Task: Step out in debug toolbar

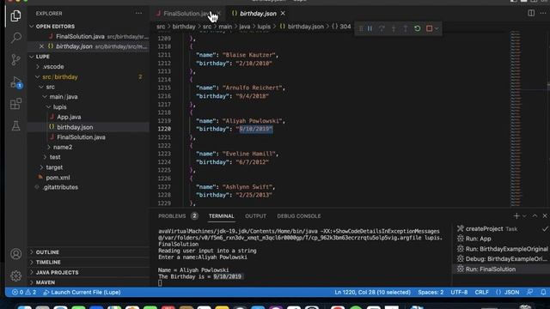Action: coord(406,28)
